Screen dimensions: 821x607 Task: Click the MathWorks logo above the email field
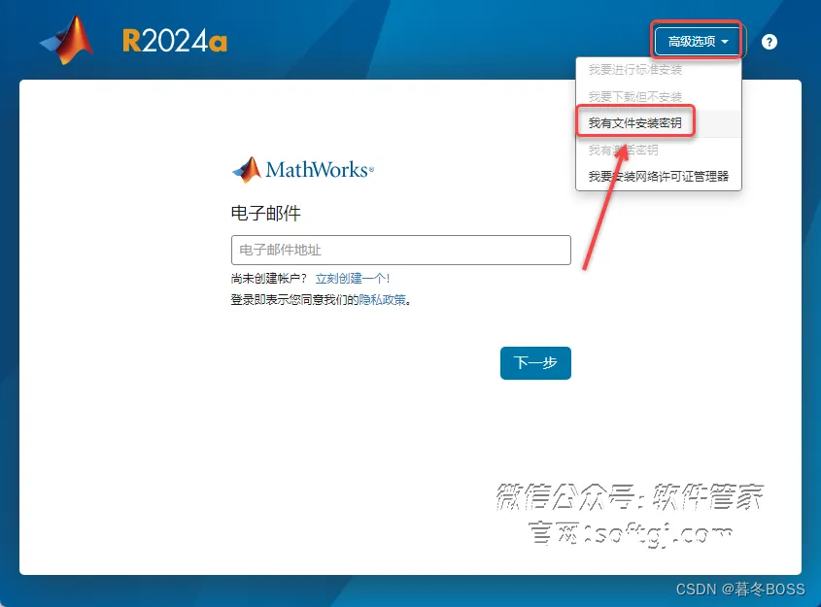pos(302,170)
